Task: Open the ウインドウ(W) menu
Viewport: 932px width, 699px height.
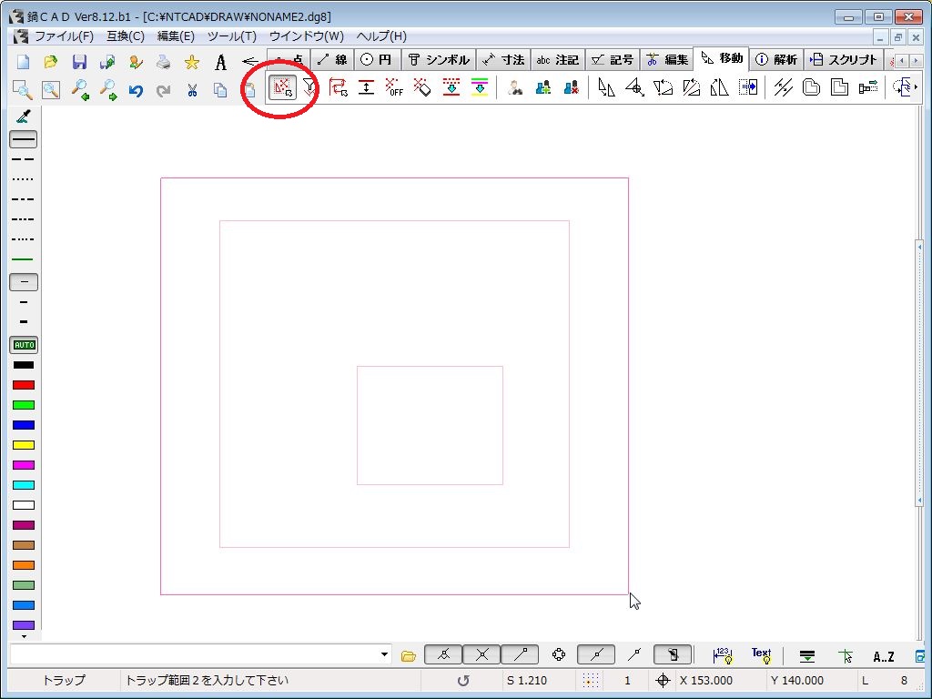Action: tap(306, 36)
